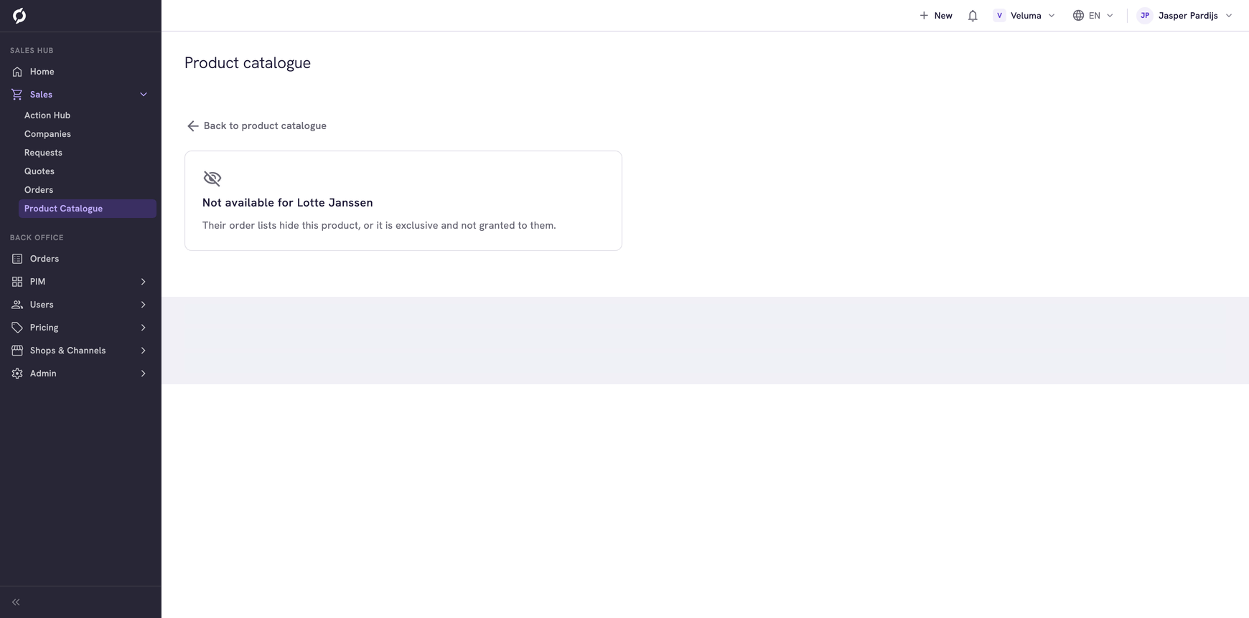
Task: Click the globe language icon
Action: point(1078,16)
